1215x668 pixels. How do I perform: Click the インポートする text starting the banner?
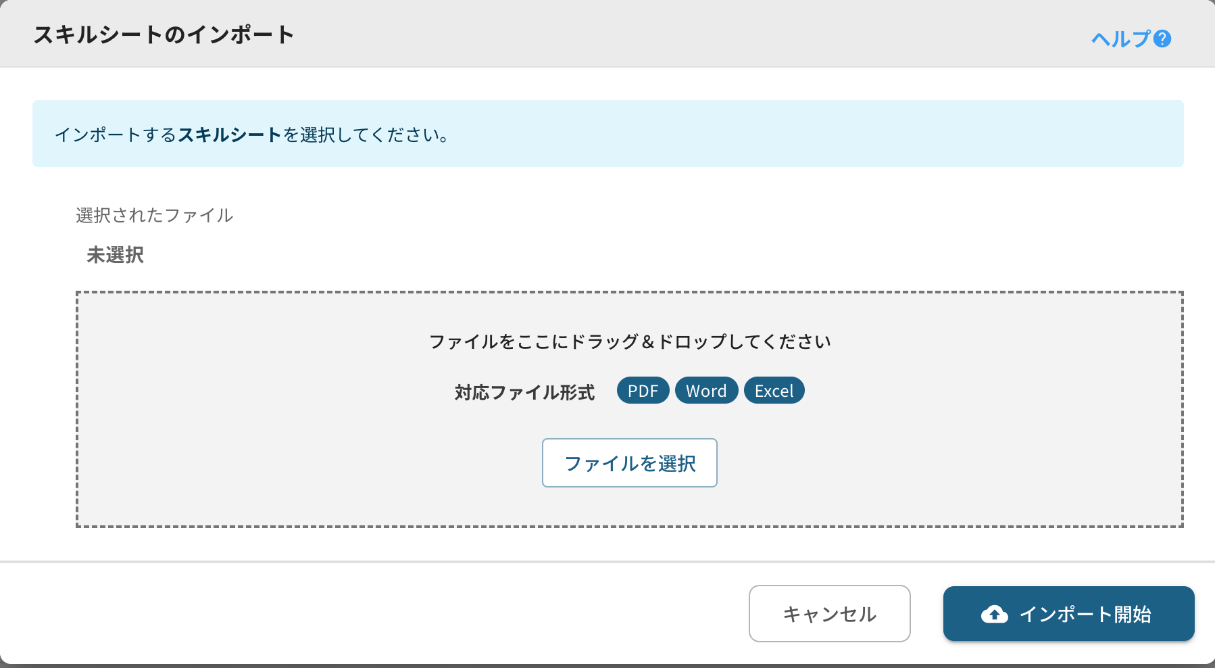click(x=115, y=135)
